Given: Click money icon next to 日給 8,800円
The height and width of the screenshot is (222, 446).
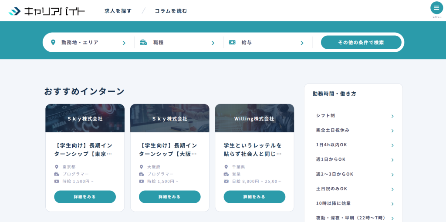Looking at the screenshot, I should tap(226, 181).
